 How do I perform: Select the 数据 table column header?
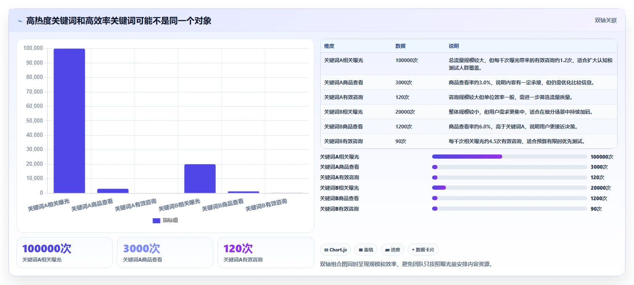(x=401, y=46)
